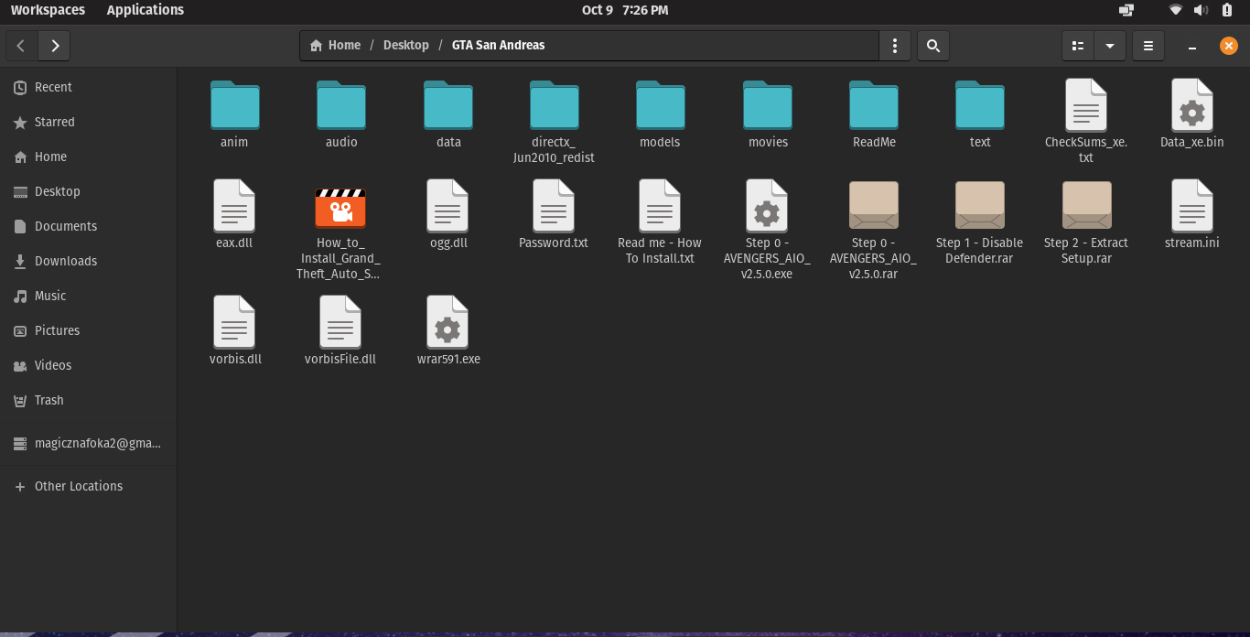Screen dimensions: 1250x637
Task: Click the Wi-Fi network status icon
Action: click(1176, 10)
